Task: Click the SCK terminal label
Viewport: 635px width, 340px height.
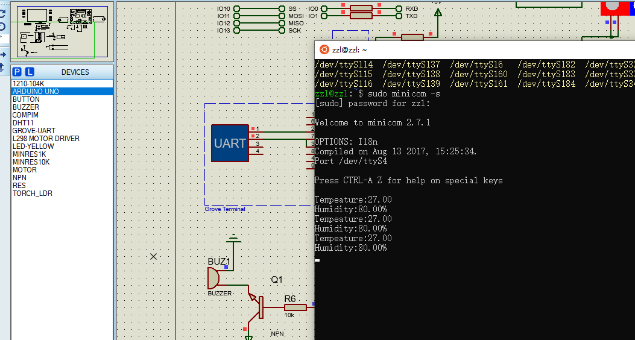Action: click(x=294, y=30)
